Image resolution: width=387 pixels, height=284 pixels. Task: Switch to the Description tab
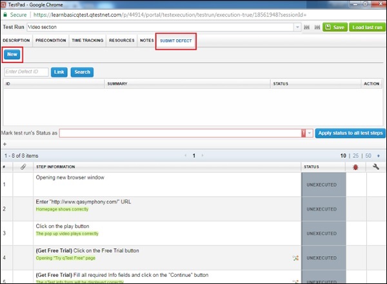17,41
